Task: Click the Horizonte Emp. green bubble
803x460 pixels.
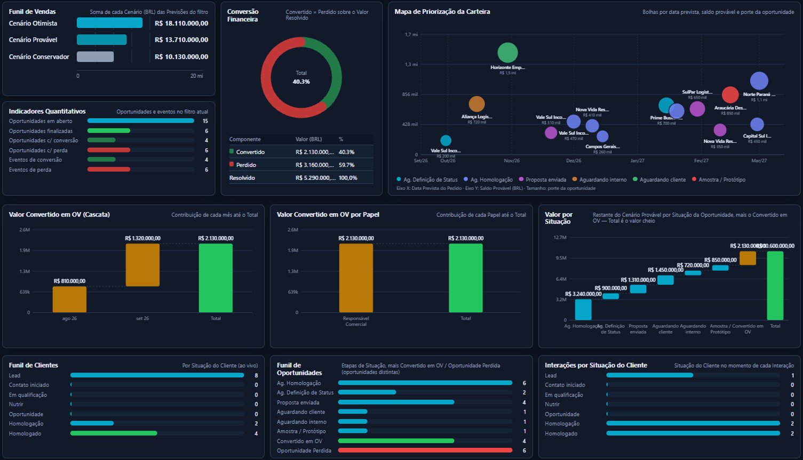Action: [507, 53]
